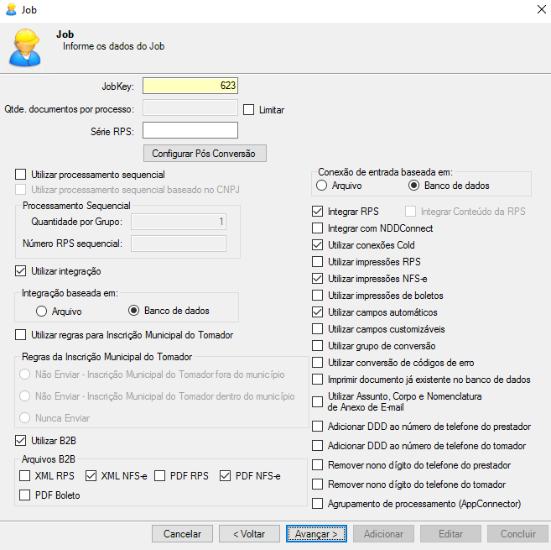Enable the PDF Boleto checkbox
The image size is (551, 550).
click(25, 495)
